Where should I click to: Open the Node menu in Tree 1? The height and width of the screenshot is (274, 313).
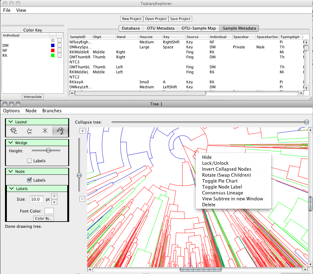[31, 110]
